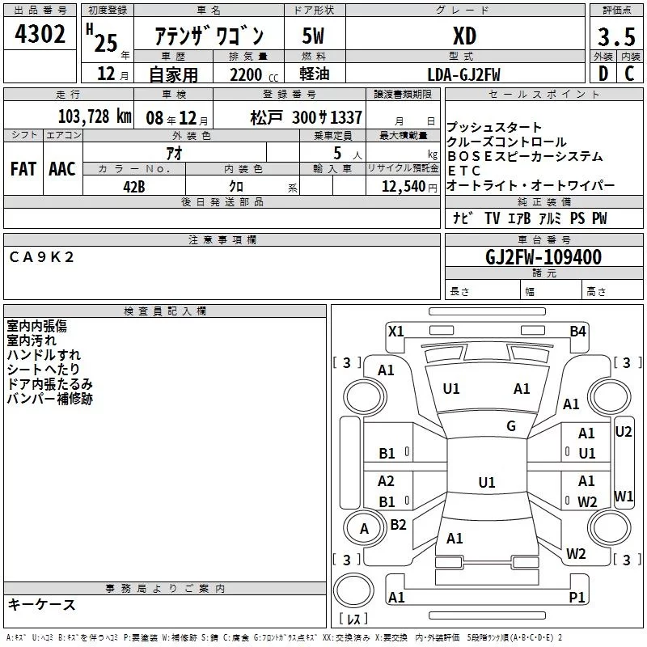Click the B4 damage mark at the diagram corner
This screenshot has height=647, width=647.
click(577, 331)
